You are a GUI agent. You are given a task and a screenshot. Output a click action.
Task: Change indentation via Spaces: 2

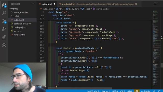pyautogui.click(x=105, y=91)
